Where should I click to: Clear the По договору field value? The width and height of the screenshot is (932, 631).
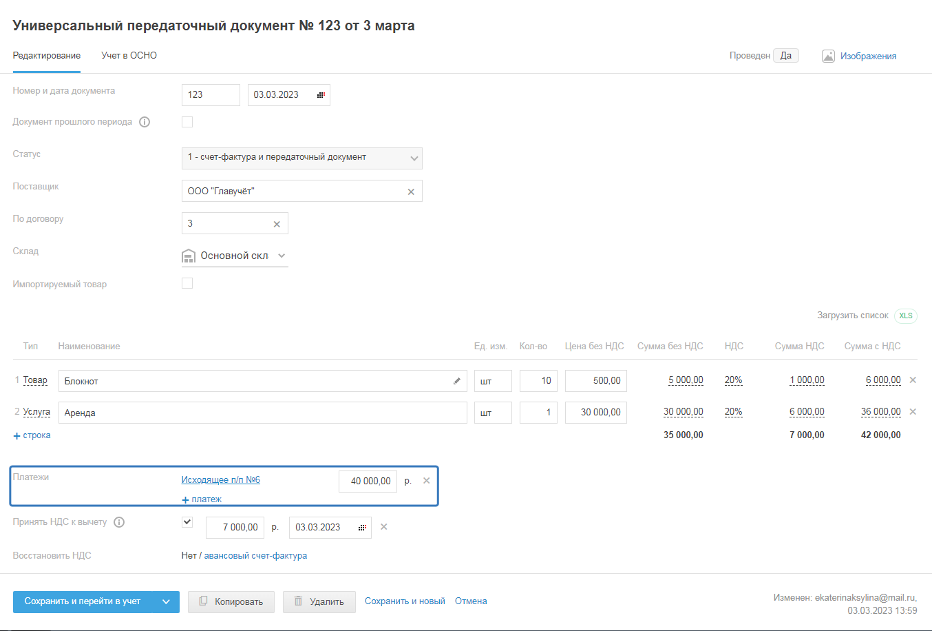pyautogui.click(x=277, y=224)
